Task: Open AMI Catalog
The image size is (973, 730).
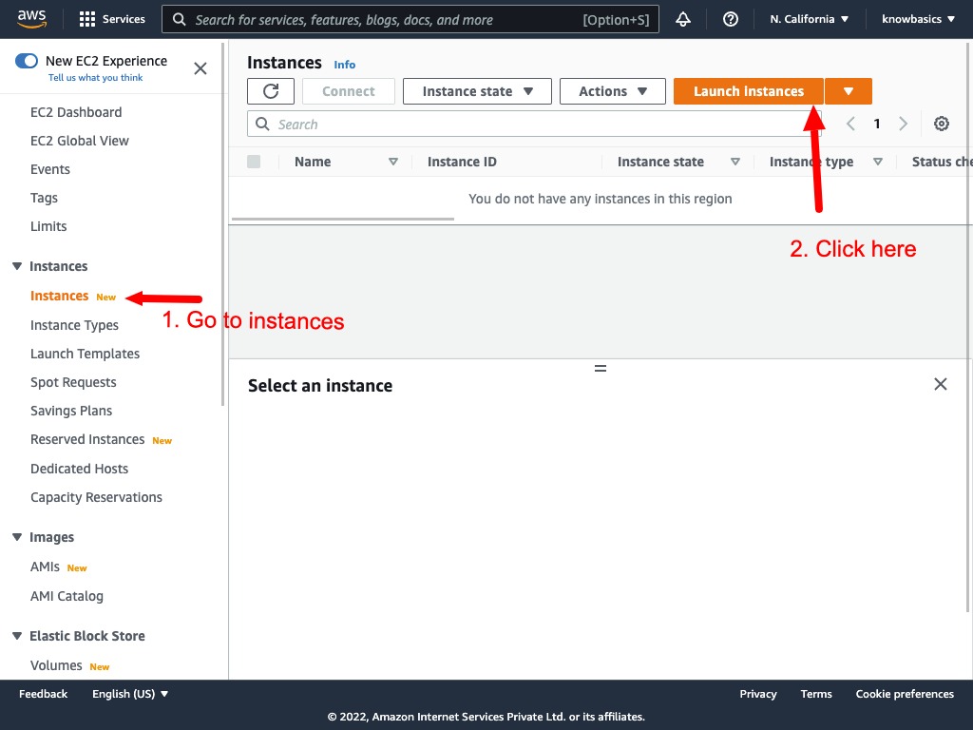Action: [67, 596]
